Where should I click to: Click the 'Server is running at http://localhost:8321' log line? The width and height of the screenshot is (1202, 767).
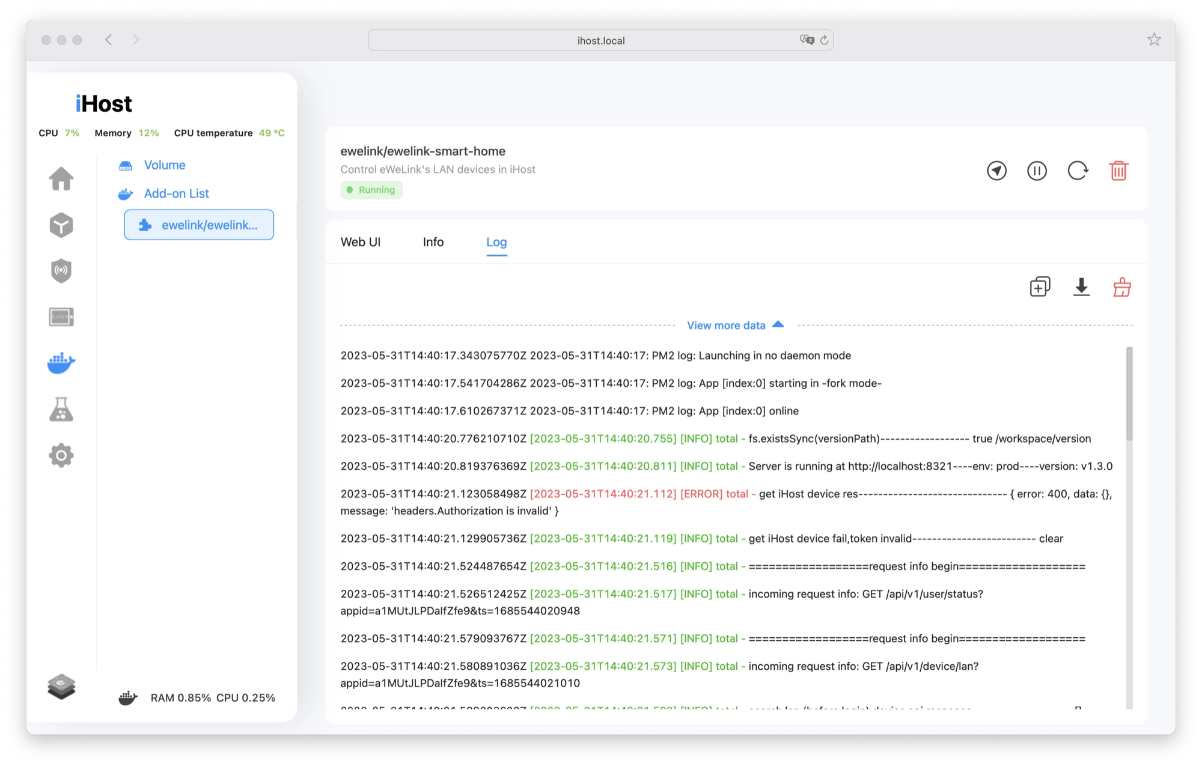[727, 466]
